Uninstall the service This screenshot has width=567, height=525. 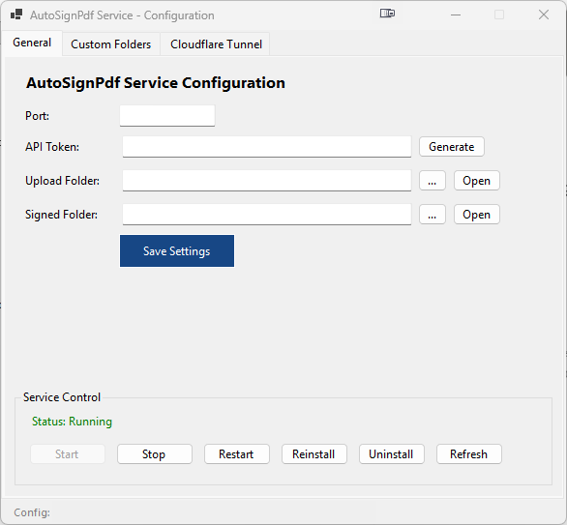(391, 453)
